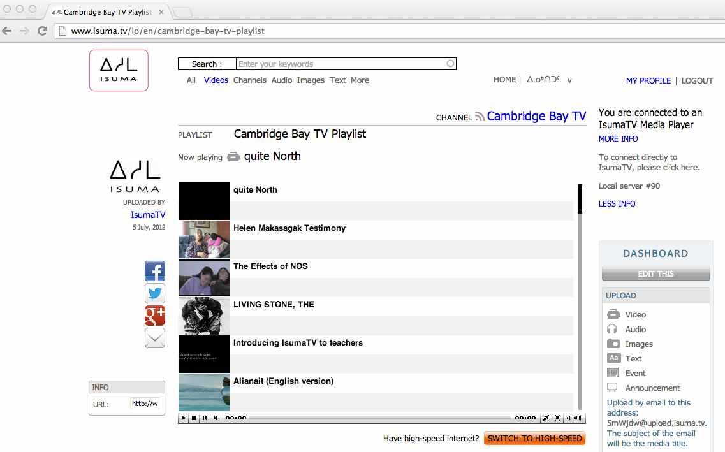Click the video camera icon beside Now playing
The image size is (725, 452).
pyautogui.click(x=233, y=157)
